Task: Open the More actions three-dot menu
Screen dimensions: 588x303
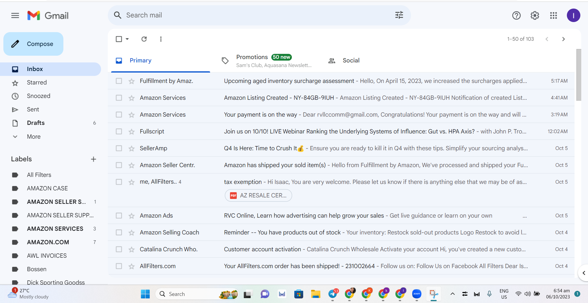Action: pos(161,39)
